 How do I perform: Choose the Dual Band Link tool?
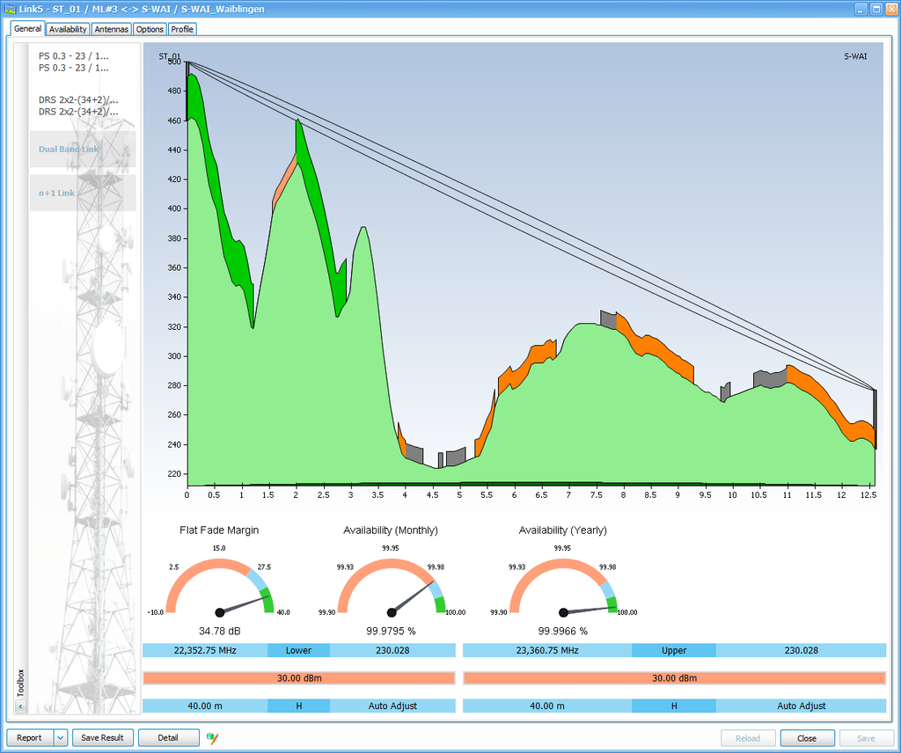(69, 149)
